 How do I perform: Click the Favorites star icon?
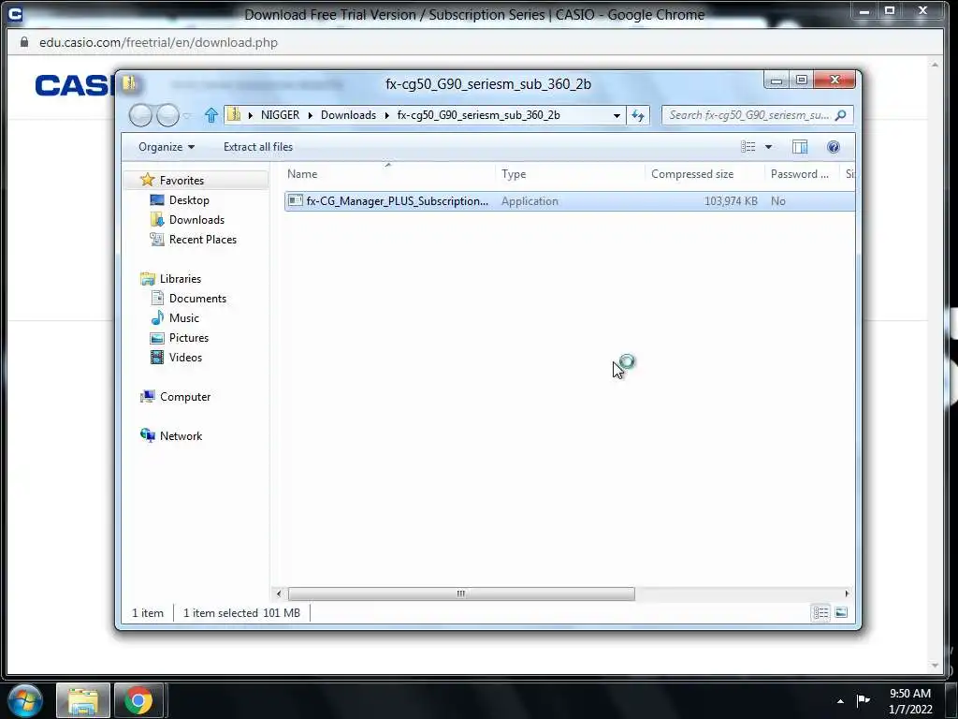point(147,180)
